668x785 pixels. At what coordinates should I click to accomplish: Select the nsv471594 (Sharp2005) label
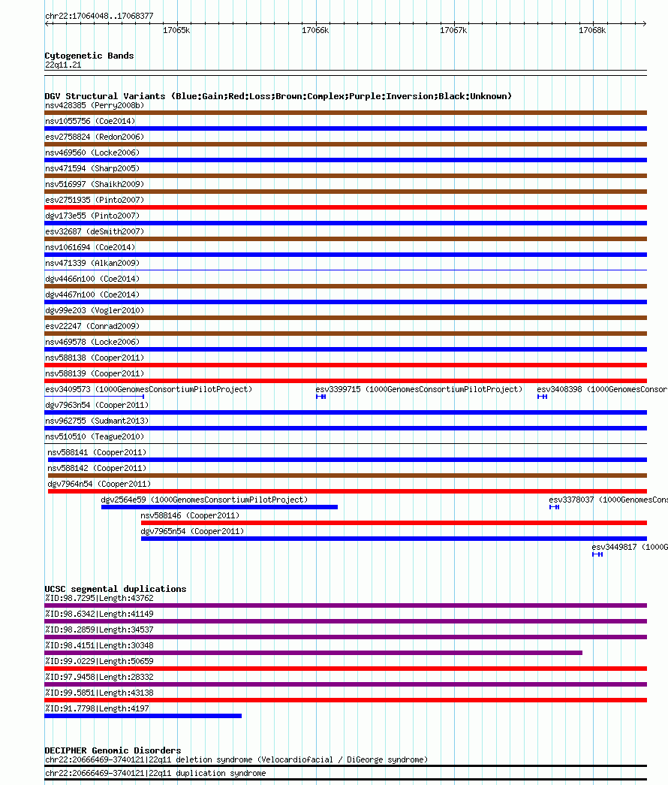[x=92, y=169]
